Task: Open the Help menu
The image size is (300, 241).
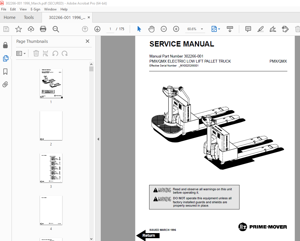Action: coord(64,9)
